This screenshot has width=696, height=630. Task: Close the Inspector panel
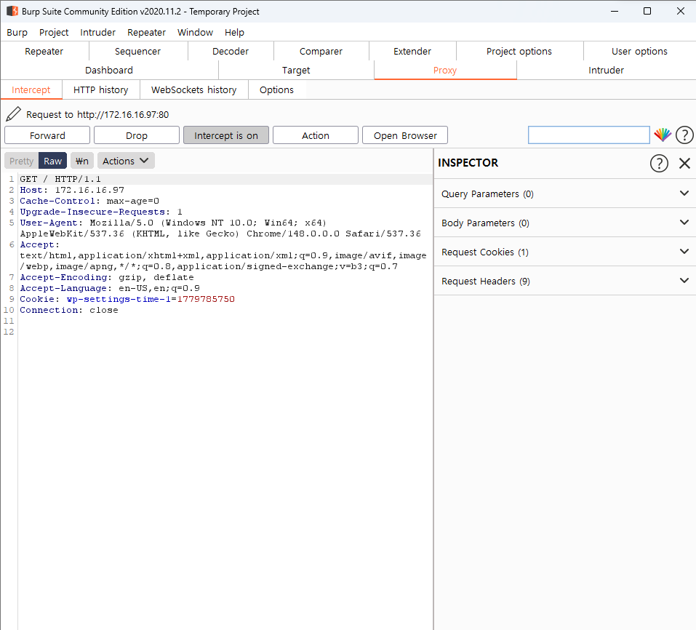coord(684,163)
